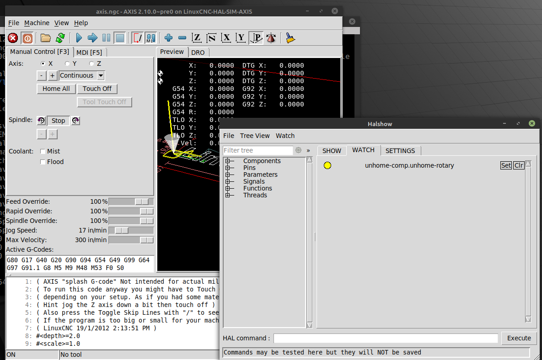Switch to Halshow SETTINGS tab
This screenshot has height=360, width=542.
(400, 151)
